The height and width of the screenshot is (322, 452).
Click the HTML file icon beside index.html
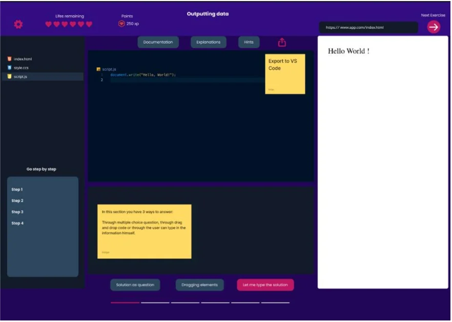click(x=10, y=59)
